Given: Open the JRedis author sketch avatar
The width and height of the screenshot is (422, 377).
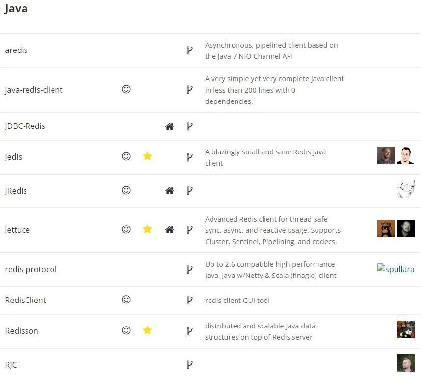Looking at the screenshot, I should click(406, 189).
